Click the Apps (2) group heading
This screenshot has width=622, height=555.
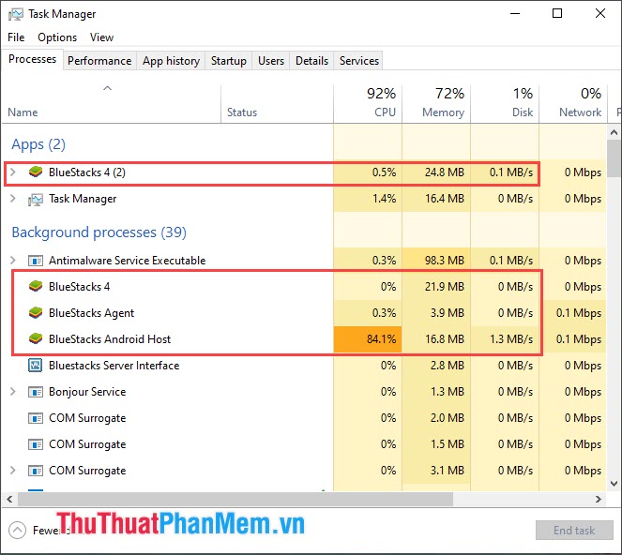point(38,144)
